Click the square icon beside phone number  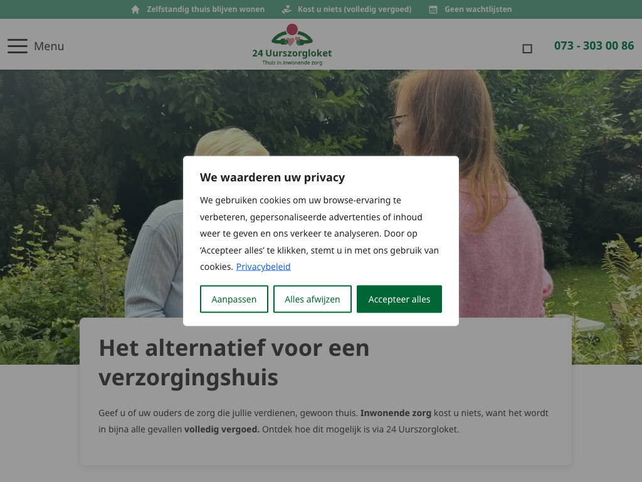click(527, 49)
